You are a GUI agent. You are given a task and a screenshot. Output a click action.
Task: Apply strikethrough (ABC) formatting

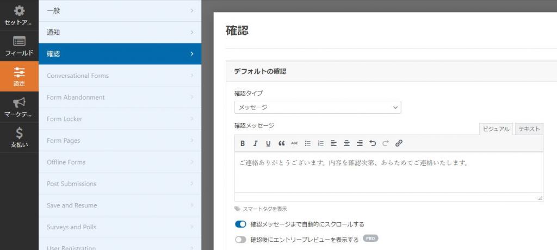pos(294,143)
